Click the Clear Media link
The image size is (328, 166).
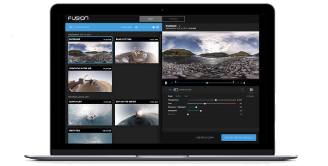126,27
